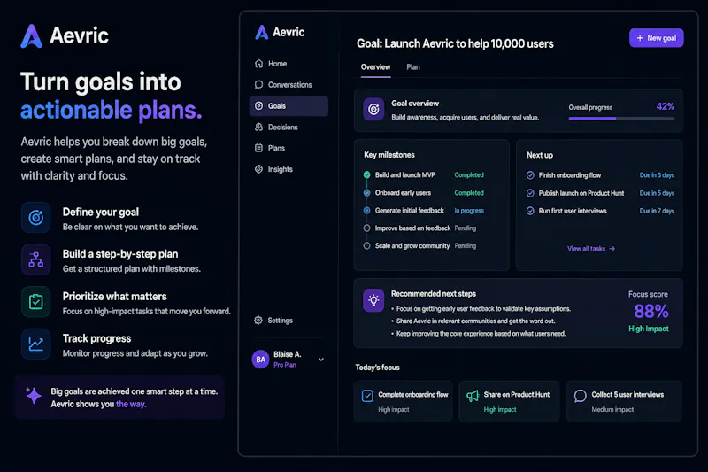Click the Share on Product Hunt megaphone icon
Image resolution: width=708 pixels, height=472 pixels.
[x=473, y=396]
